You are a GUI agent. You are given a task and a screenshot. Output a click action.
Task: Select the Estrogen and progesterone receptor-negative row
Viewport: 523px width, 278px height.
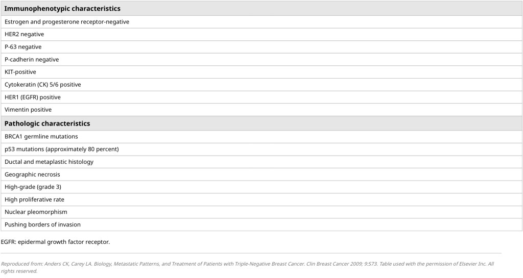click(67, 22)
